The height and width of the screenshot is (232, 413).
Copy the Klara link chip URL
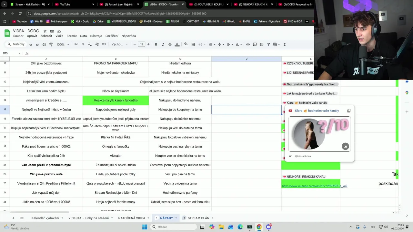pyautogui.click(x=349, y=111)
